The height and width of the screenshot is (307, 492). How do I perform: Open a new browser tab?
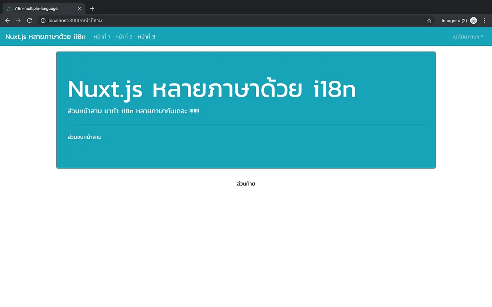pos(92,9)
